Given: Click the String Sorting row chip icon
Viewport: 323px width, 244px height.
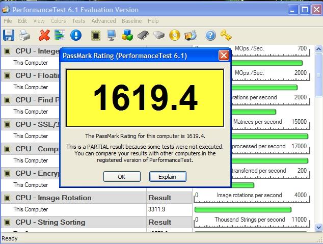Looking at the screenshot, I should pos(7,223).
